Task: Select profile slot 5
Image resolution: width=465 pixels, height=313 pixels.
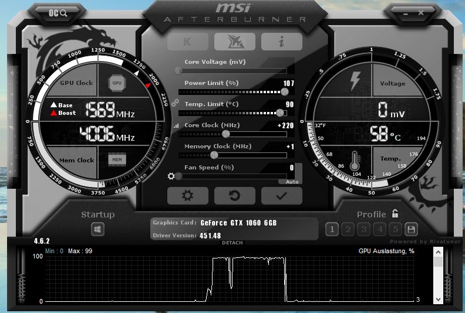Action: 395,229
